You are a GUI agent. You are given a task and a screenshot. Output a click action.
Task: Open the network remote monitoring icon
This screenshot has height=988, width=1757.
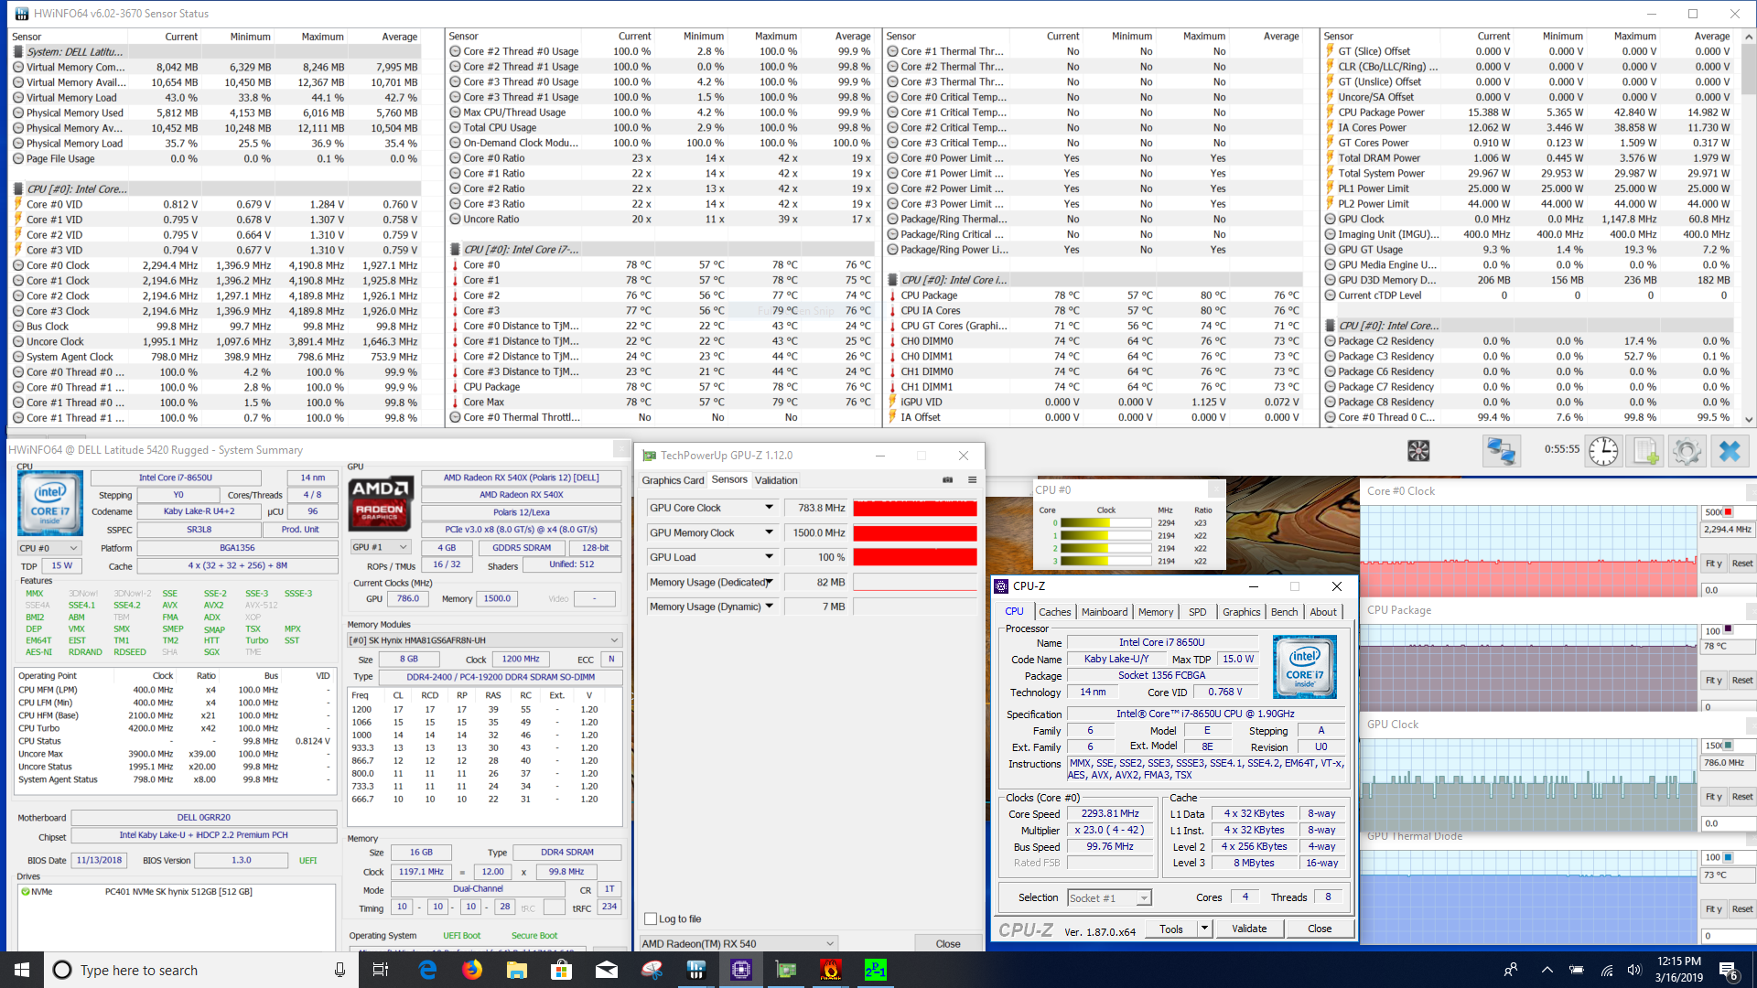1501,450
